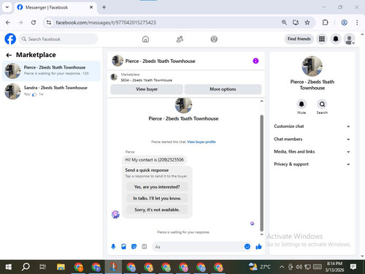365x274 pixels.
Task: Mute the Pierce conversation
Action: click(301, 104)
